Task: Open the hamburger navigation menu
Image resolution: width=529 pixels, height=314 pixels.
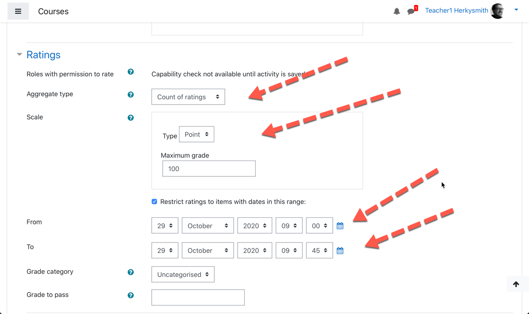Action: click(18, 11)
